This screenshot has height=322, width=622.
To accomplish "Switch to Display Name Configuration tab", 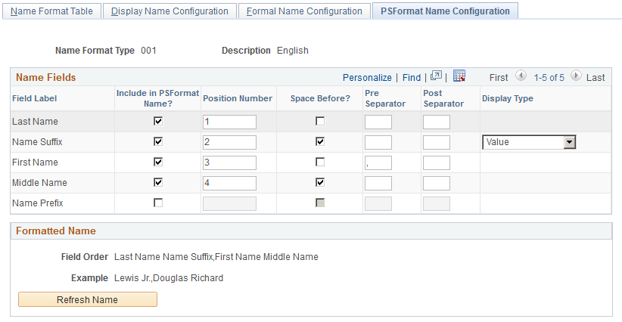I will (169, 11).
